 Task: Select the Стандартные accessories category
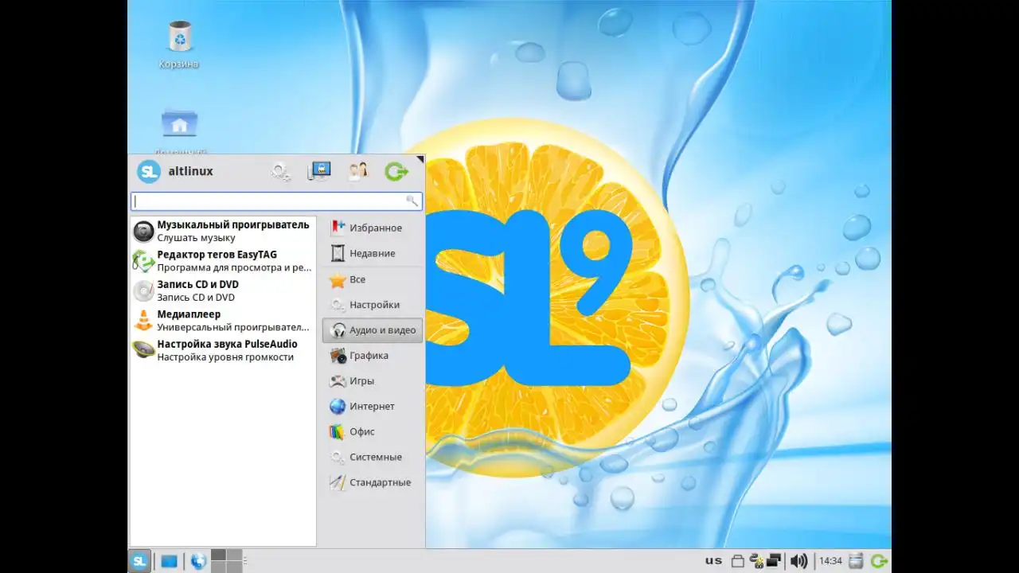tap(373, 483)
